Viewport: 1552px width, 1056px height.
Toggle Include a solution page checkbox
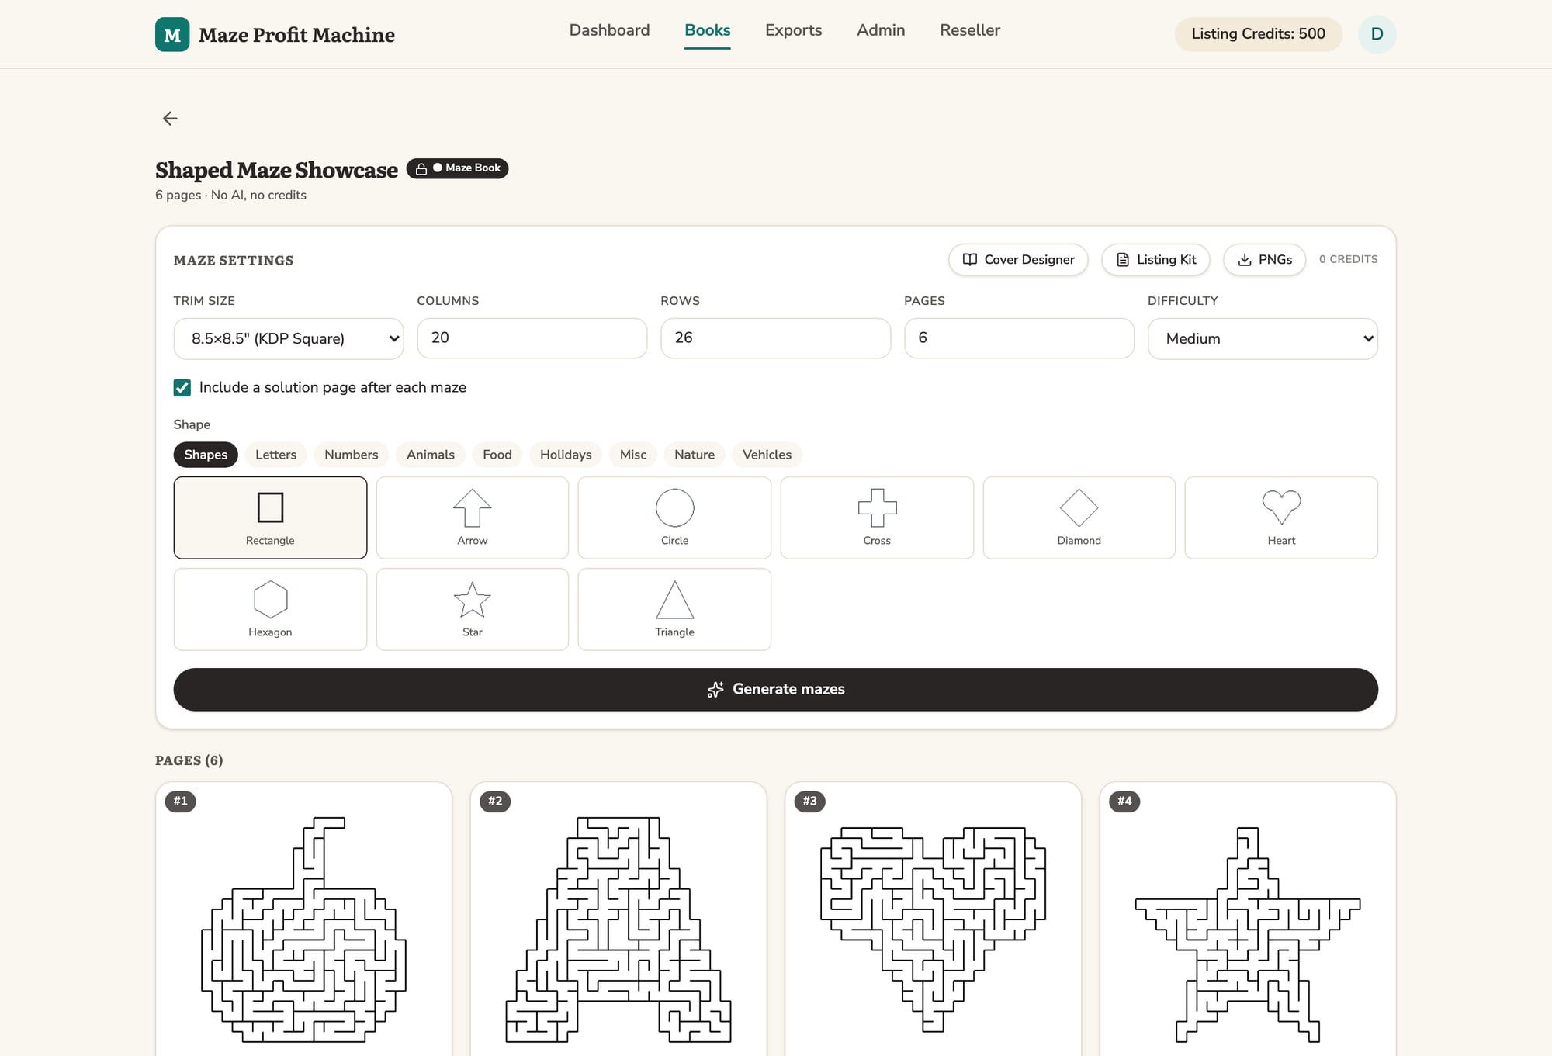coord(182,387)
